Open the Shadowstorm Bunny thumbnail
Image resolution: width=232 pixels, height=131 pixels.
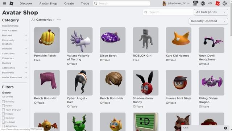coord(146,83)
